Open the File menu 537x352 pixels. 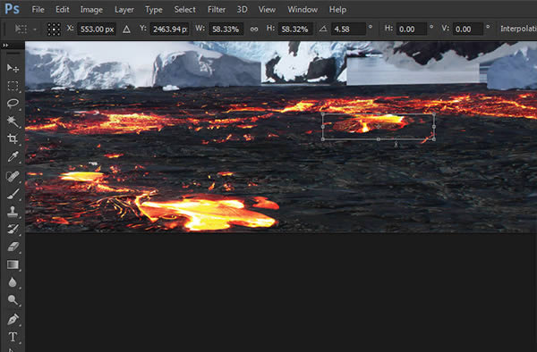38,10
